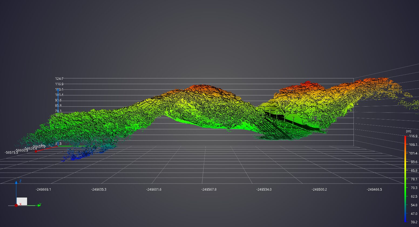Click the -249669.1 axis tick label
Image resolution: width=419 pixels, height=227 pixels.
[x=43, y=190]
